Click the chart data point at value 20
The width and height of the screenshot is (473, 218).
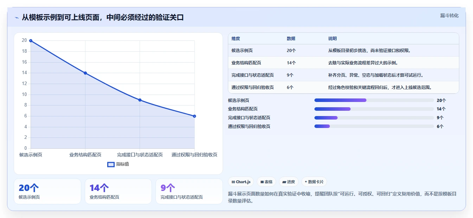click(x=31, y=41)
